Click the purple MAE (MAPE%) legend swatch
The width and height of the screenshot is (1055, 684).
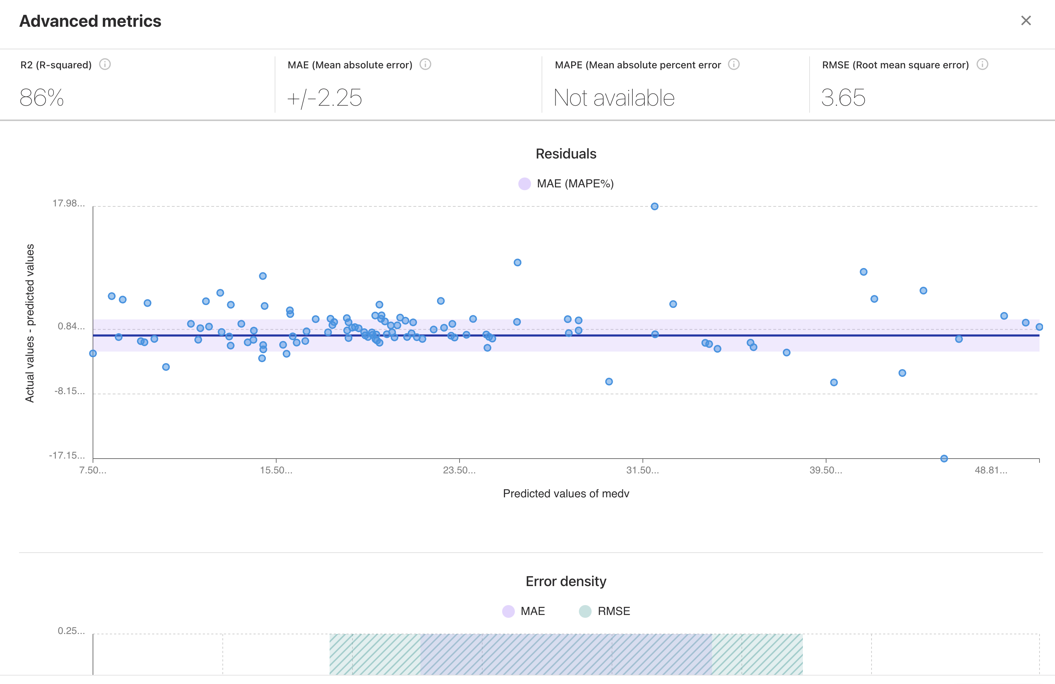pos(524,184)
